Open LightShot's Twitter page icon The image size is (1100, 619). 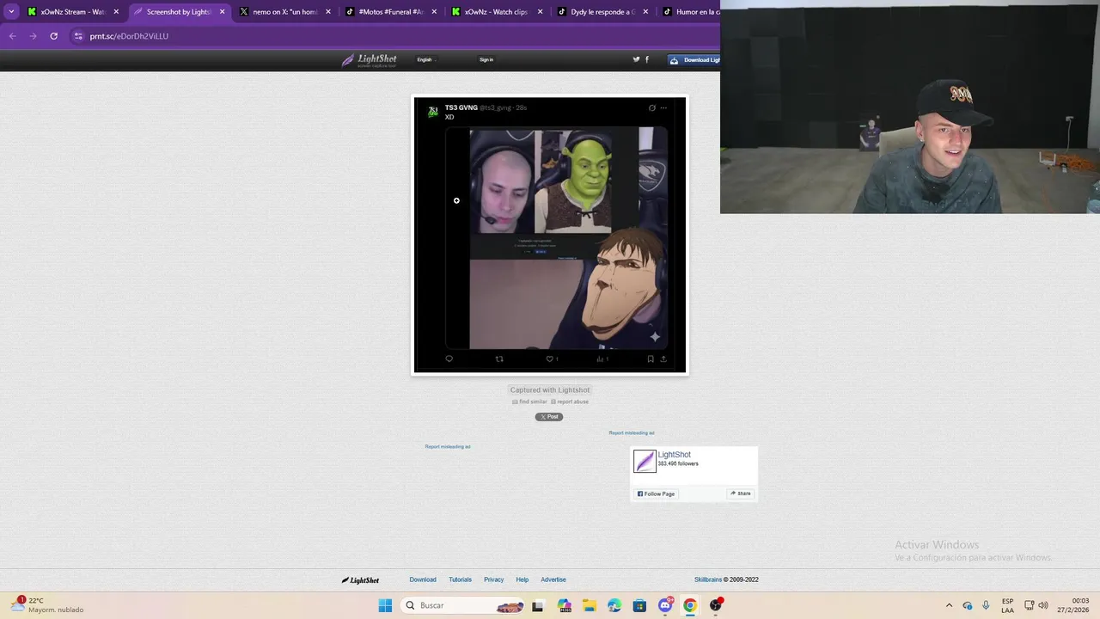point(636,59)
